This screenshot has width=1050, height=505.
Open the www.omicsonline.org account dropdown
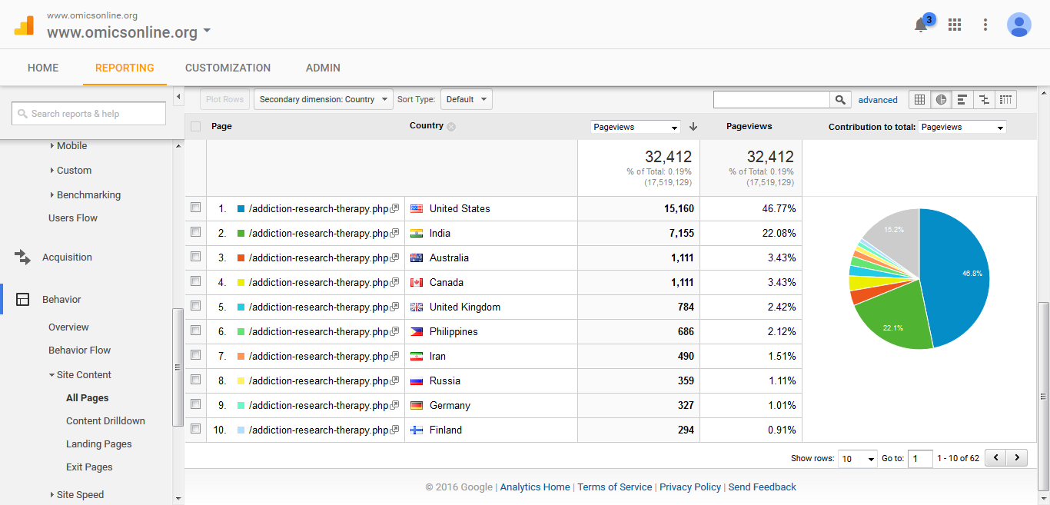(x=129, y=33)
